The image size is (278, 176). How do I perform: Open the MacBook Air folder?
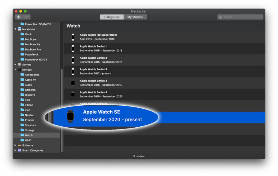(30, 44)
